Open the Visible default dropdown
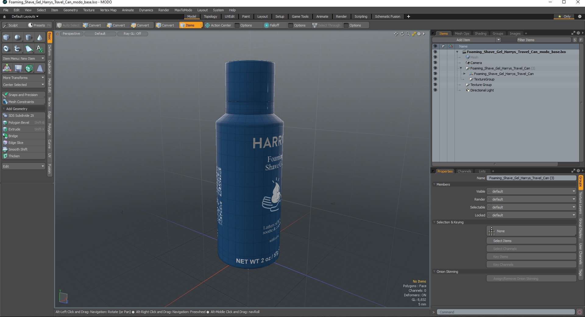Image resolution: width=585 pixels, height=317 pixels. click(531, 191)
